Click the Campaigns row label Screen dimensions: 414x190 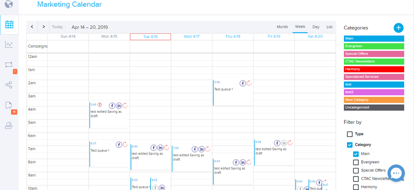[x=38, y=46]
